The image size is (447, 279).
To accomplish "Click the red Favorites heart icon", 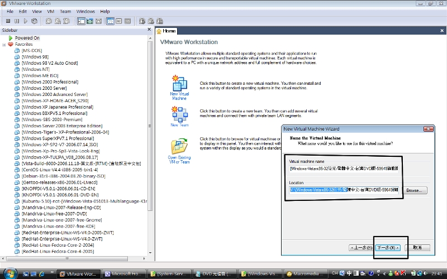I will (x=11, y=45).
